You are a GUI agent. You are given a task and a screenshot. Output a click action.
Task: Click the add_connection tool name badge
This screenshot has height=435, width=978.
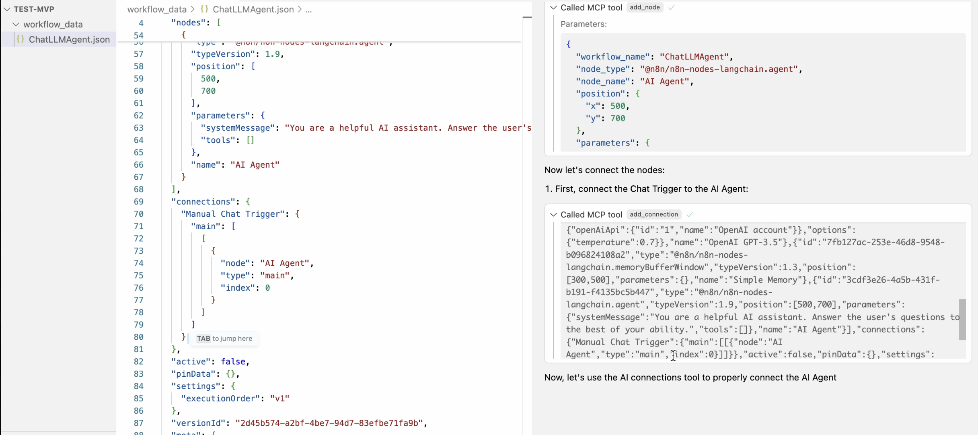click(654, 215)
